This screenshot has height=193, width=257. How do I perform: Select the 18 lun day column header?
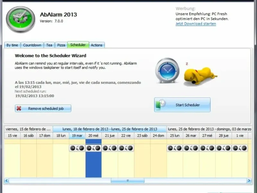click(x=61, y=136)
